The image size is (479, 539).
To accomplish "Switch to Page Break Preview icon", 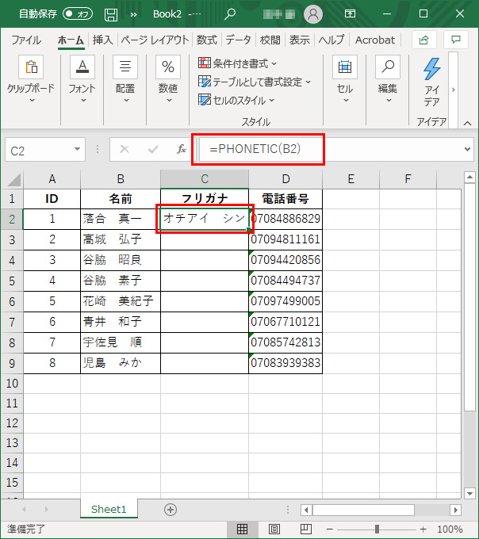I will tap(305, 529).
